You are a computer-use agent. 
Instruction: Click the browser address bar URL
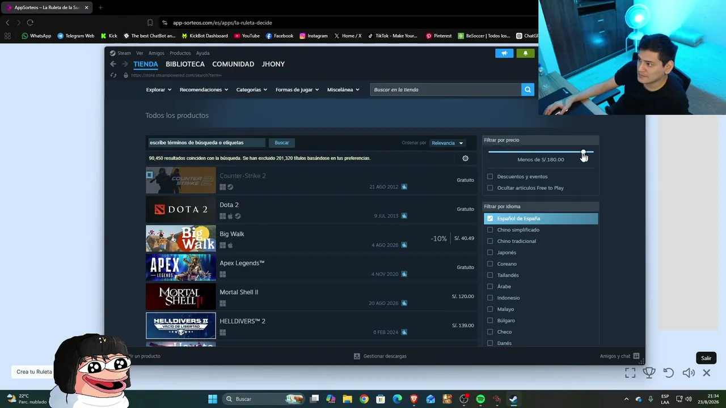(x=222, y=23)
